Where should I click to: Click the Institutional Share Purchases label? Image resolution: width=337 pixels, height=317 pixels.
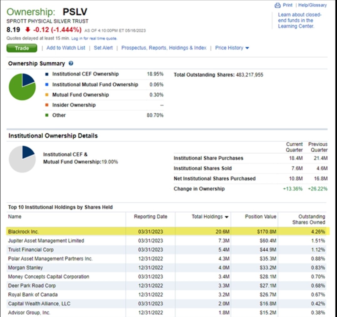(209, 158)
